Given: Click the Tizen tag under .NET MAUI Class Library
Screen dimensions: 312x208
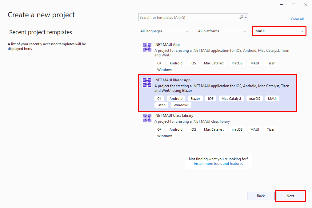Looking at the screenshot, I should (271, 129).
